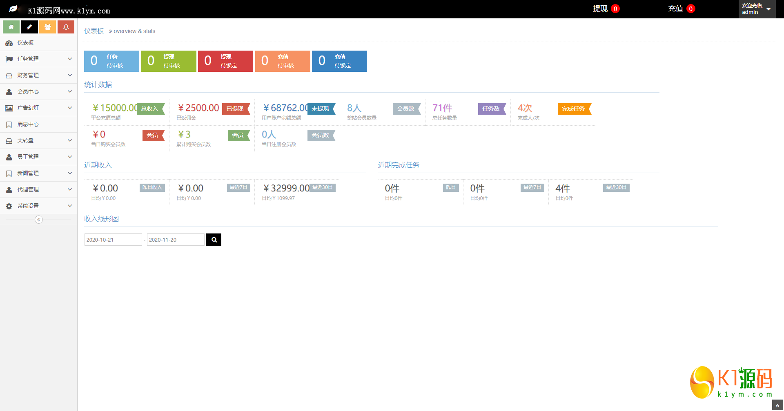784x411 pixels.
Task: Click the orange users icon in the top toolbar
Action: pyautogui.click(x=47, y=27)
